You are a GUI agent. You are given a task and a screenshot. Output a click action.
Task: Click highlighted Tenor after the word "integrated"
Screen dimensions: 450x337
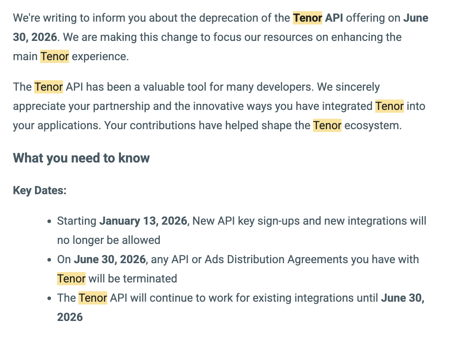389,106
